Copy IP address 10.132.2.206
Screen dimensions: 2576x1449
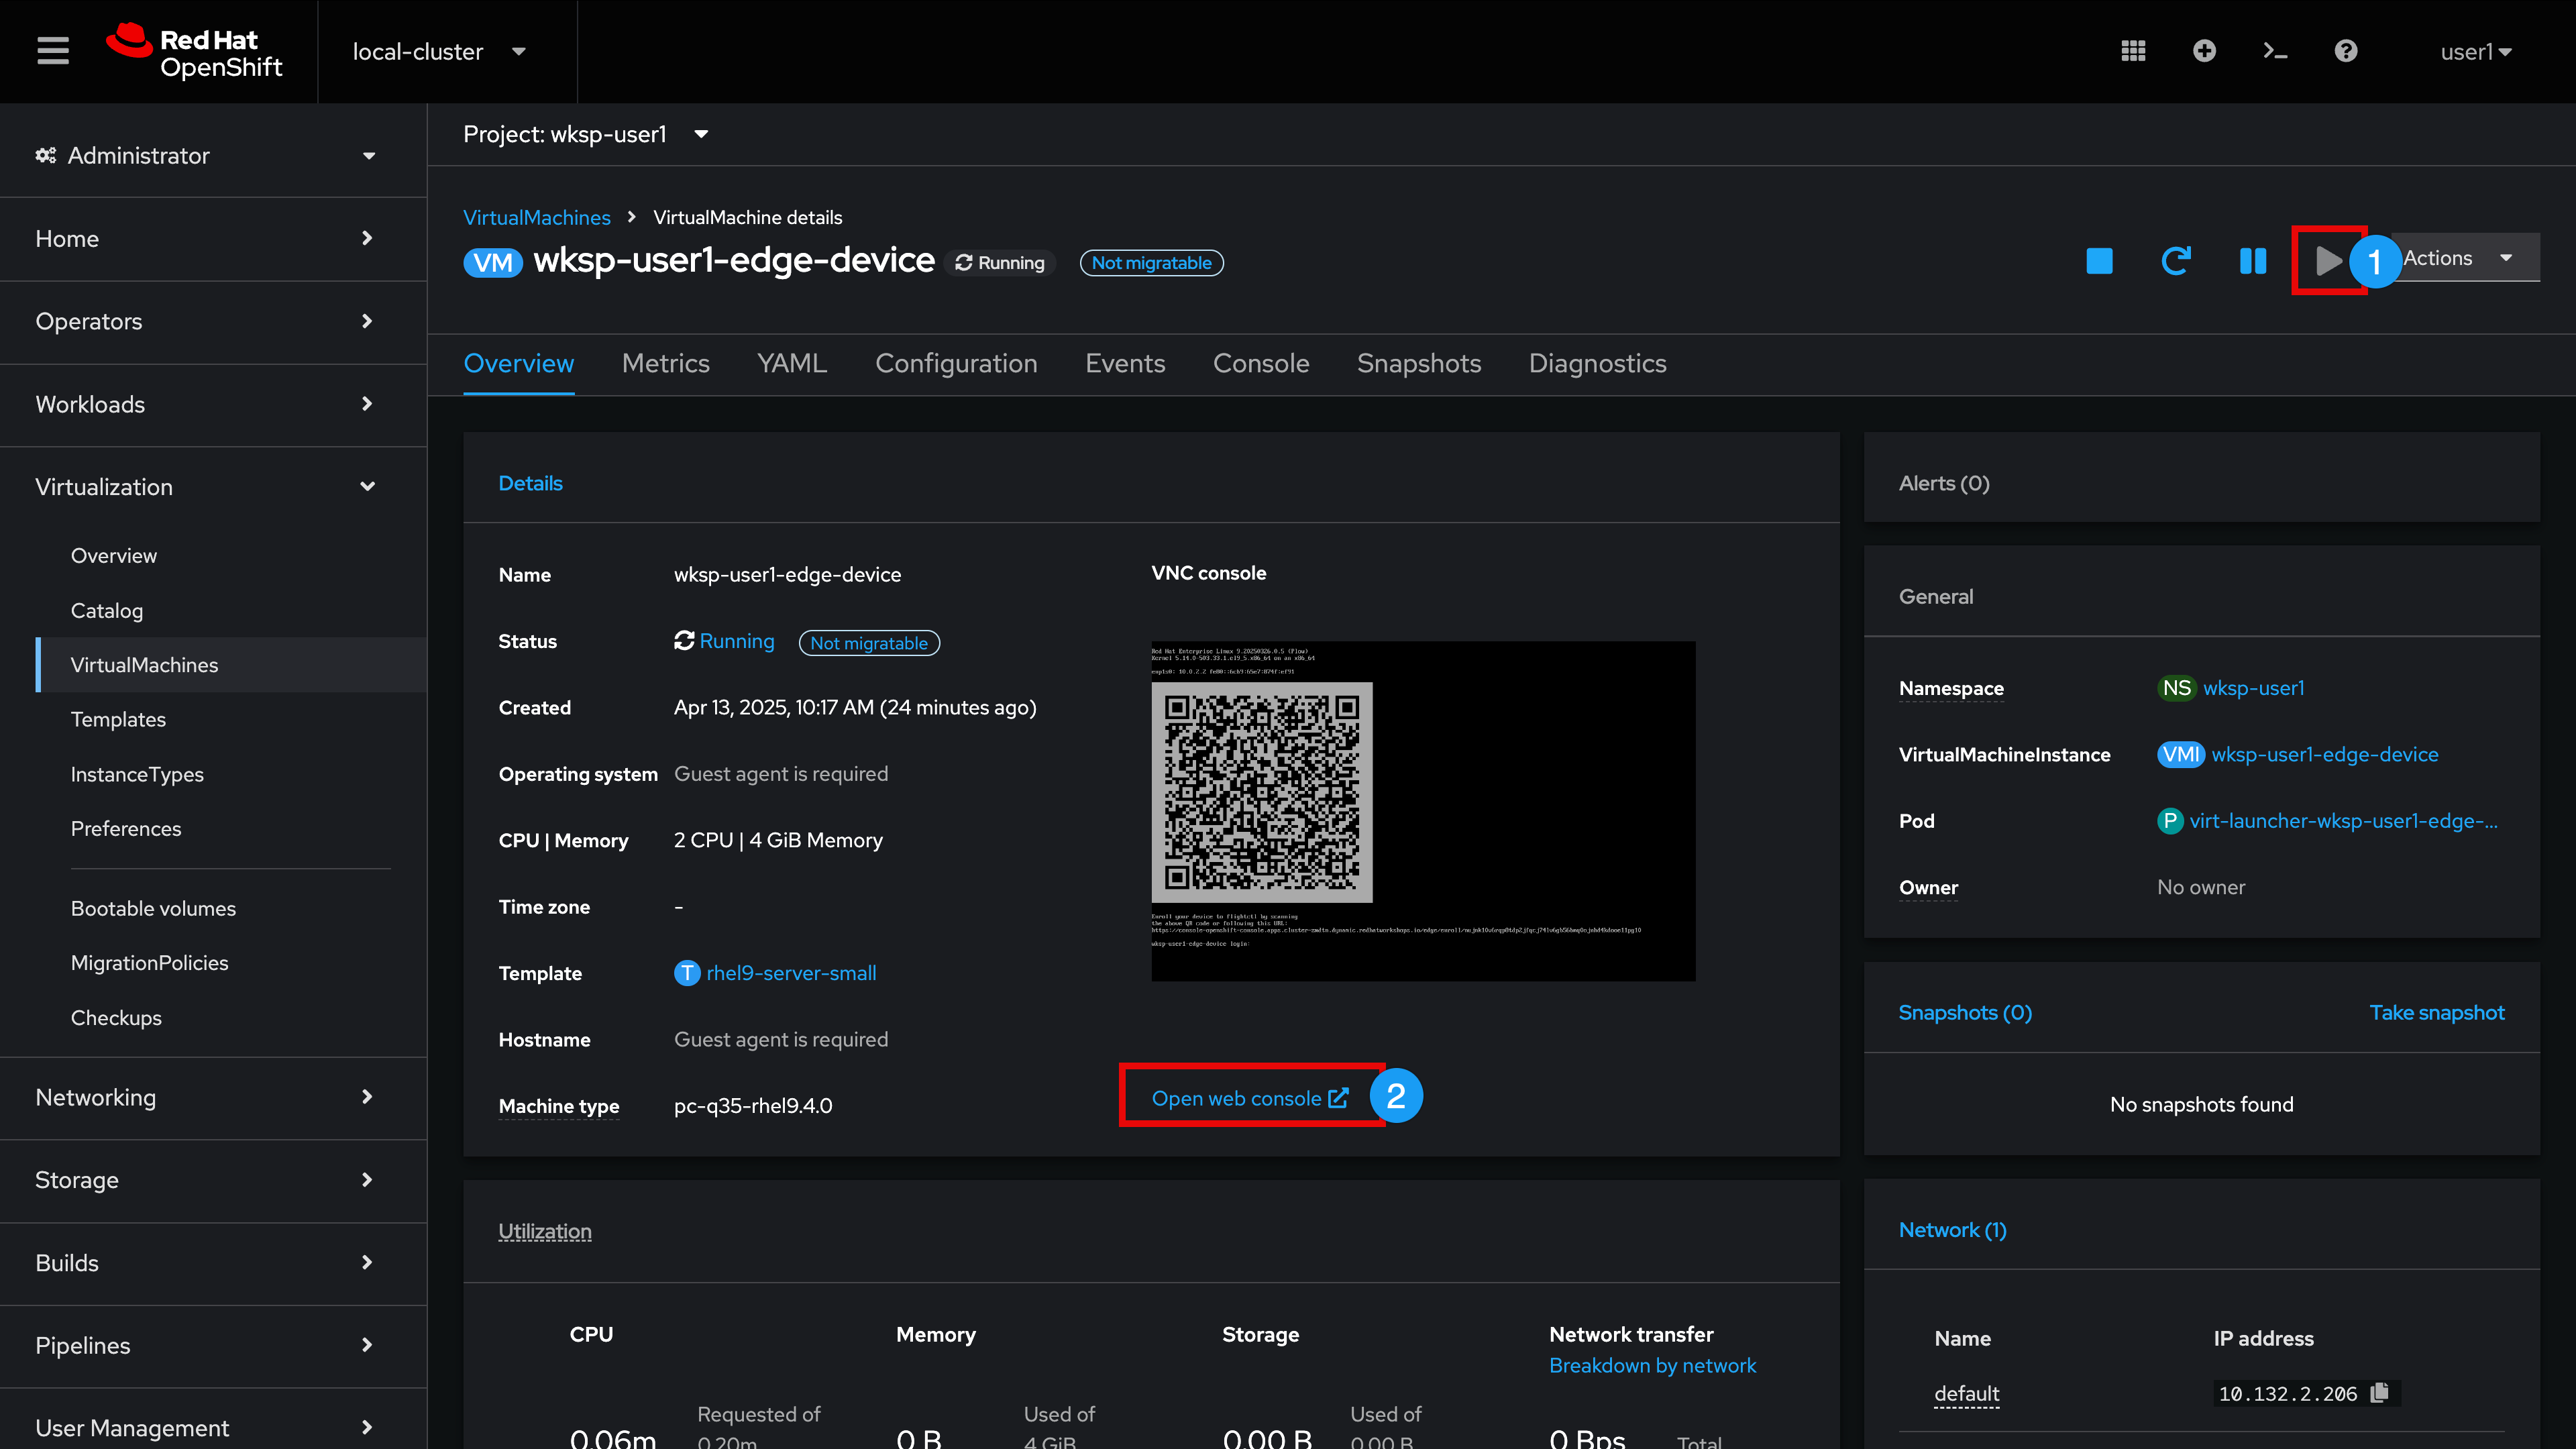click(2380, 1392)
